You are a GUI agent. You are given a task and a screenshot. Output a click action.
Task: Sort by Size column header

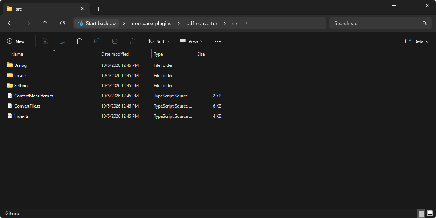(201, 54)
